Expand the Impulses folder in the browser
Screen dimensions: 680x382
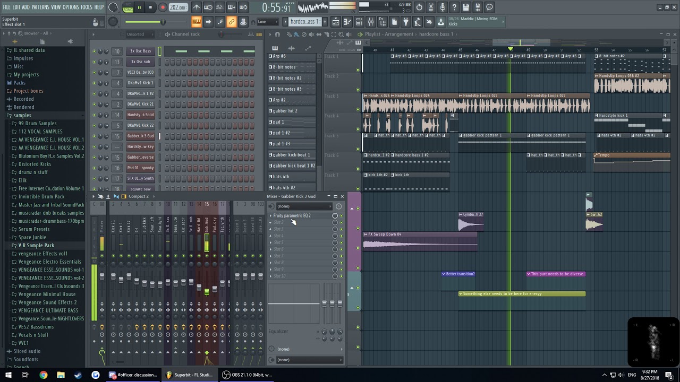[x=23, y=58]
